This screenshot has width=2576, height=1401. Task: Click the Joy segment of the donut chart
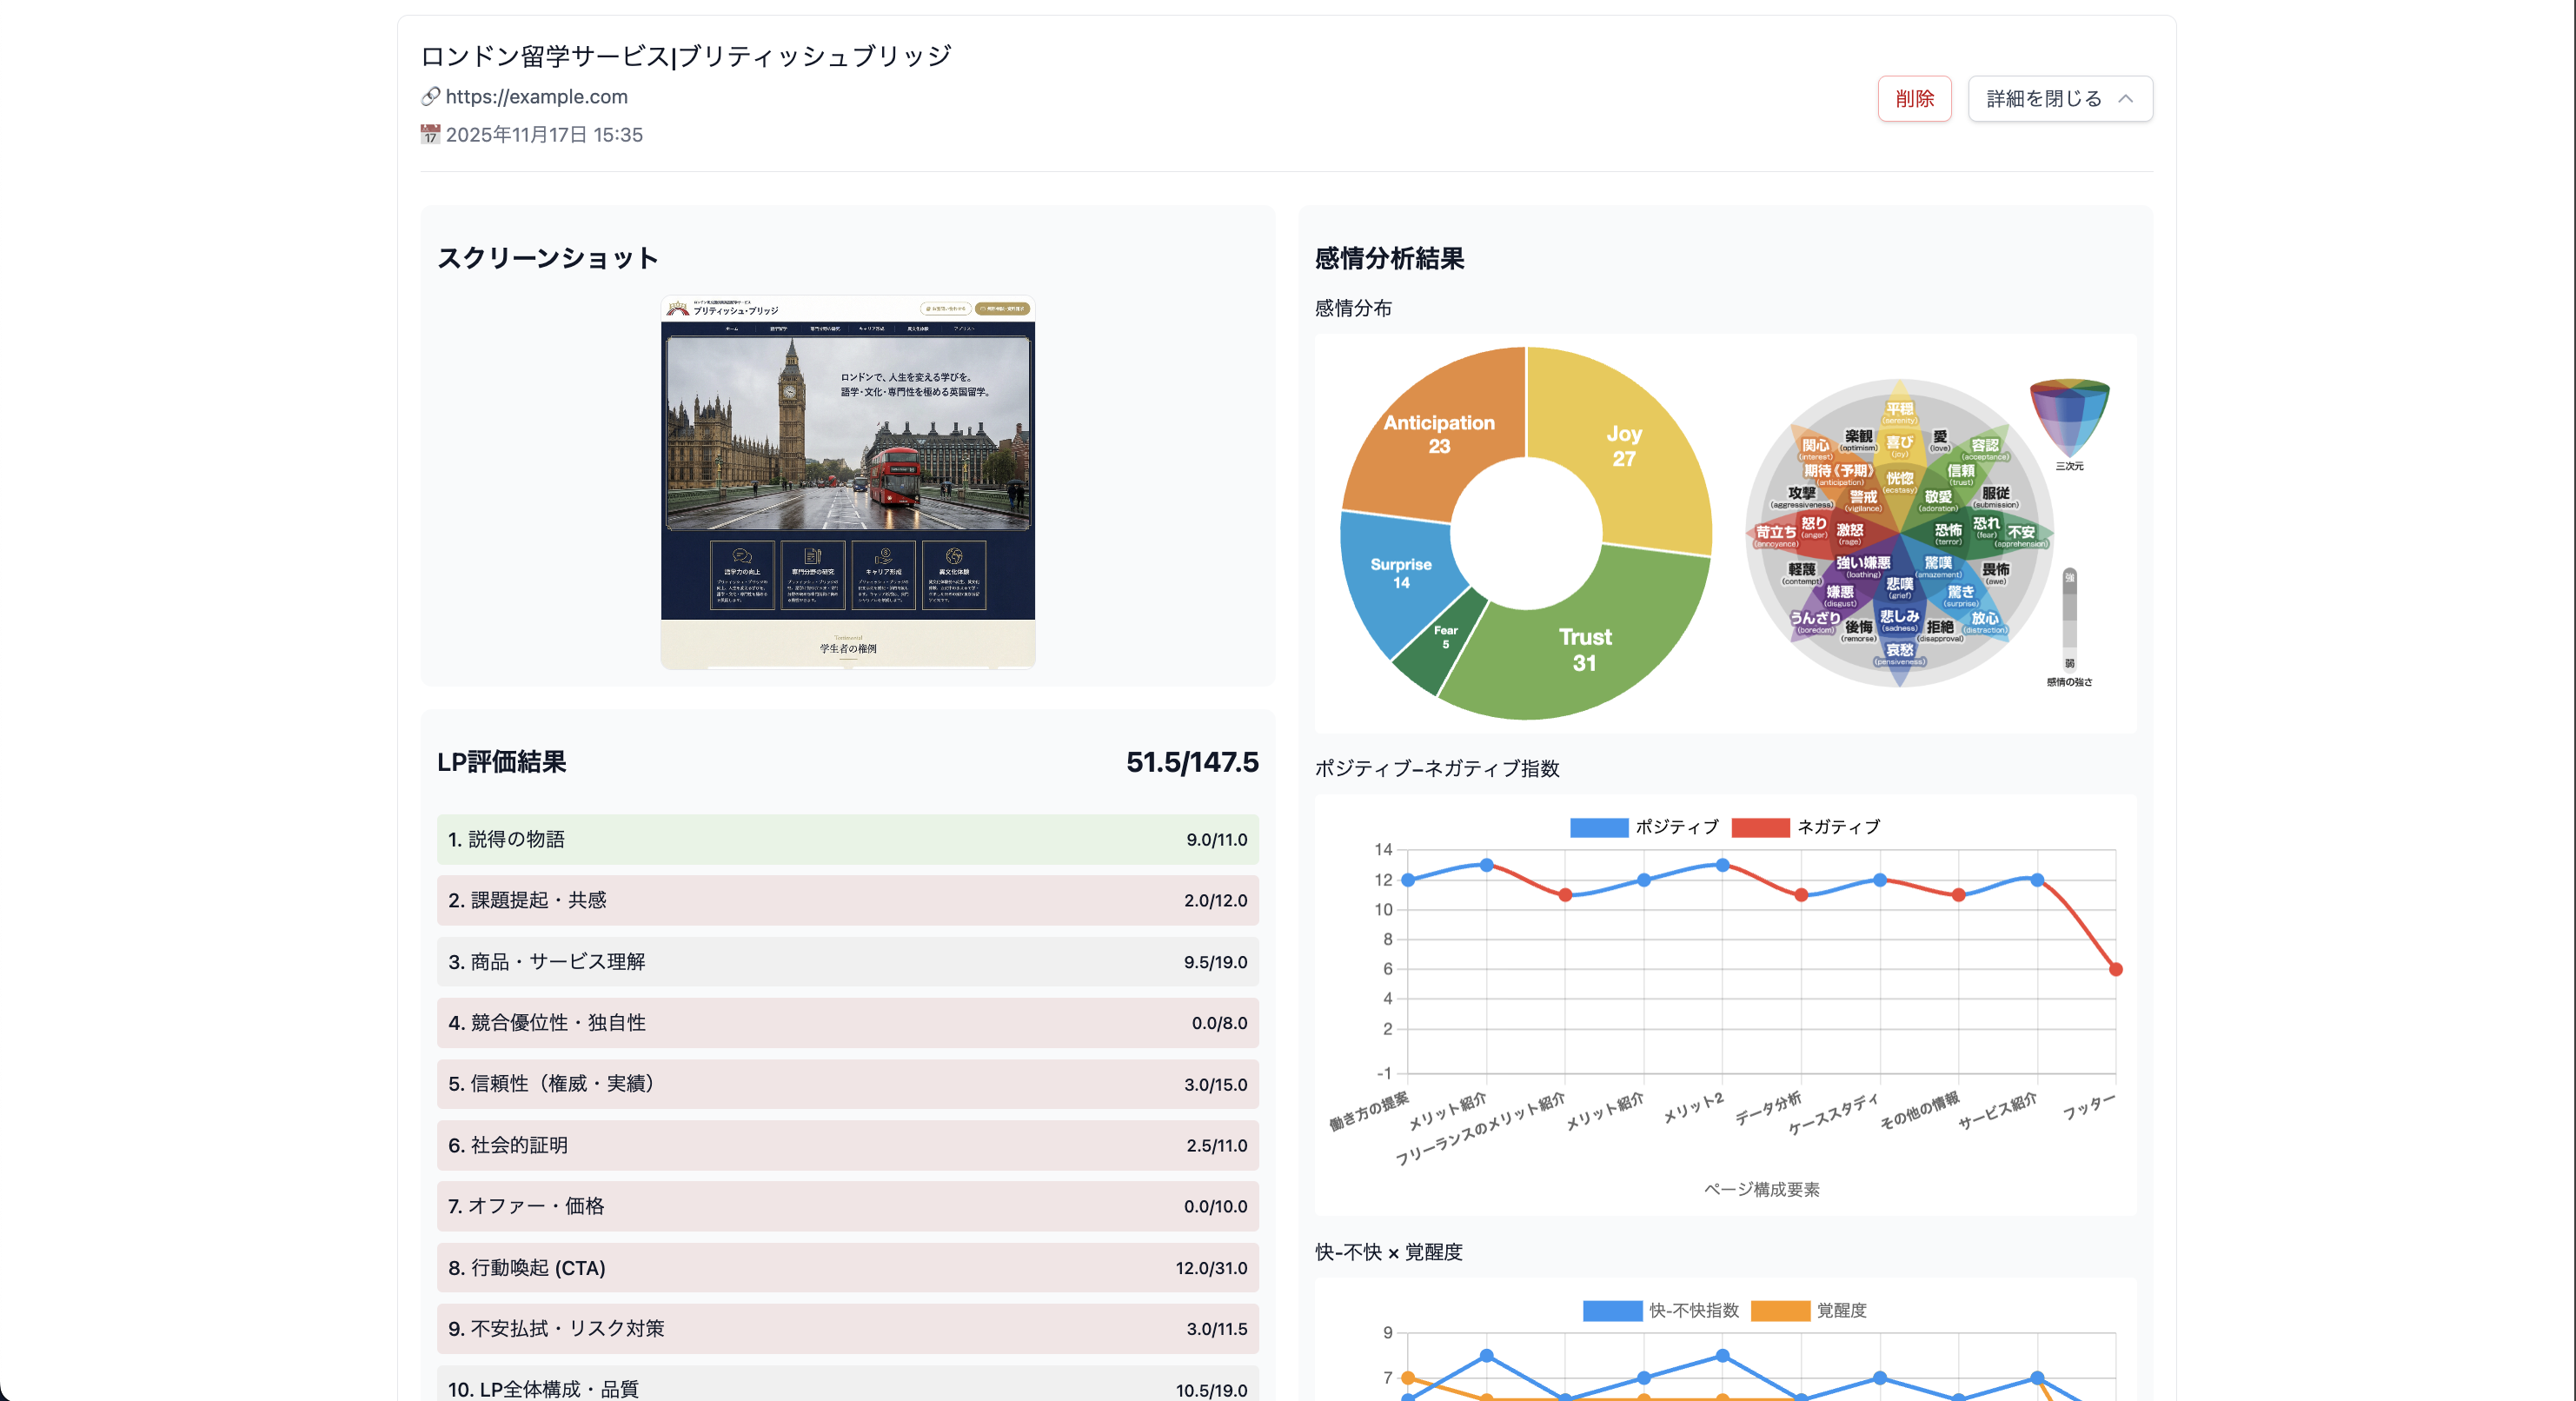click(x=1625, y=445)
